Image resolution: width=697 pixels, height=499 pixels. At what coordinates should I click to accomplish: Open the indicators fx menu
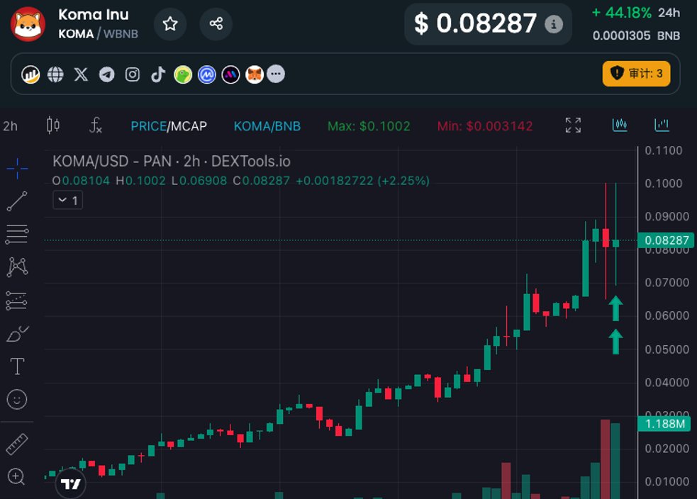click(96, 125)
